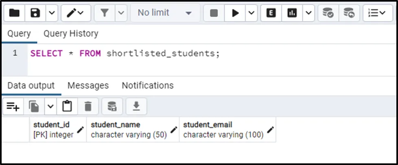398x165 pixels.
Task: Click the Explain Analyze chart icon
Action: pyautogui.click(x=292, y=13)
